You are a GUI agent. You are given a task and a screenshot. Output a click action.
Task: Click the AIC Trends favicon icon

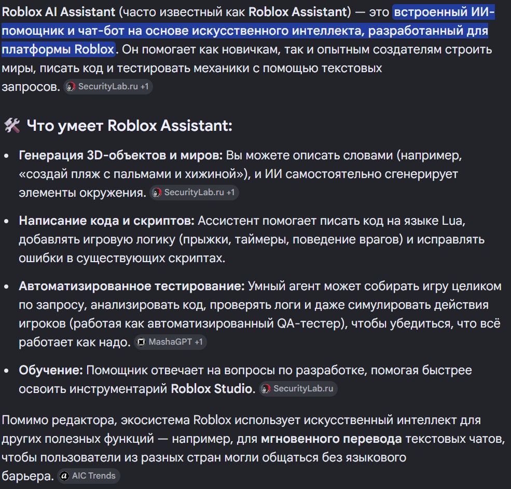64,476
